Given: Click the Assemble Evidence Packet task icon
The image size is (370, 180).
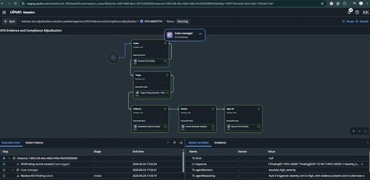Looking at the screenshot, I should pyautogui.click(x=135, y=126).
